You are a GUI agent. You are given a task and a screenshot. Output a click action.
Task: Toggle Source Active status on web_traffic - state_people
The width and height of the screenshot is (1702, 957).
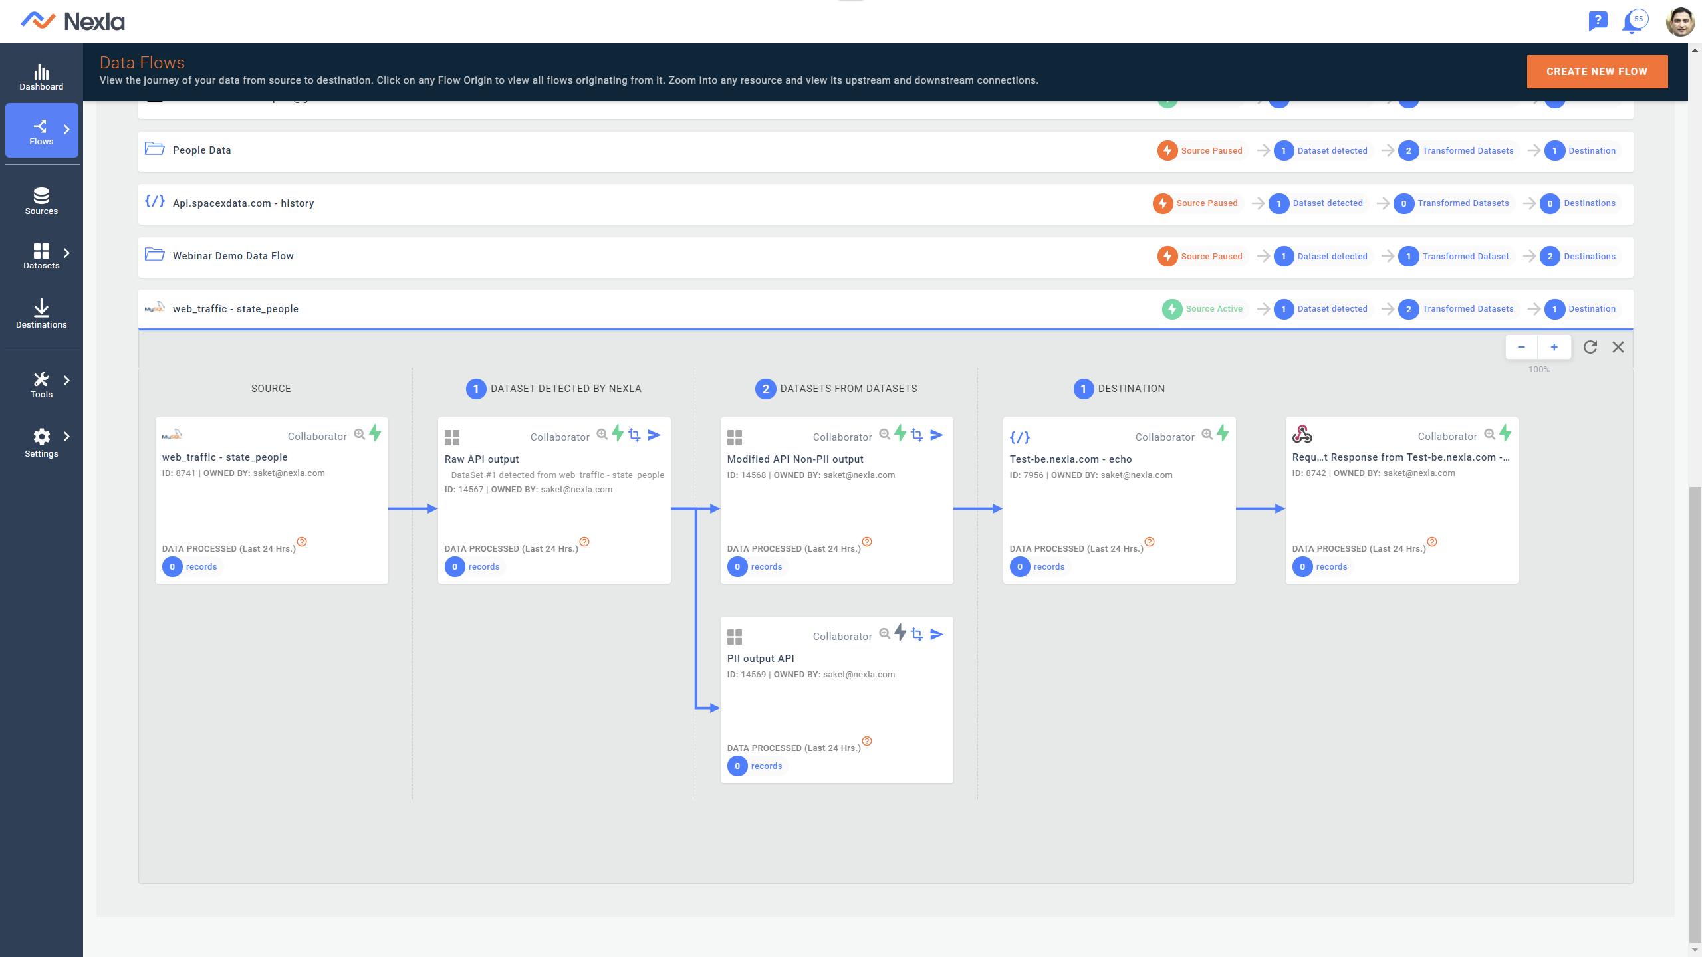pos(1171,308)
